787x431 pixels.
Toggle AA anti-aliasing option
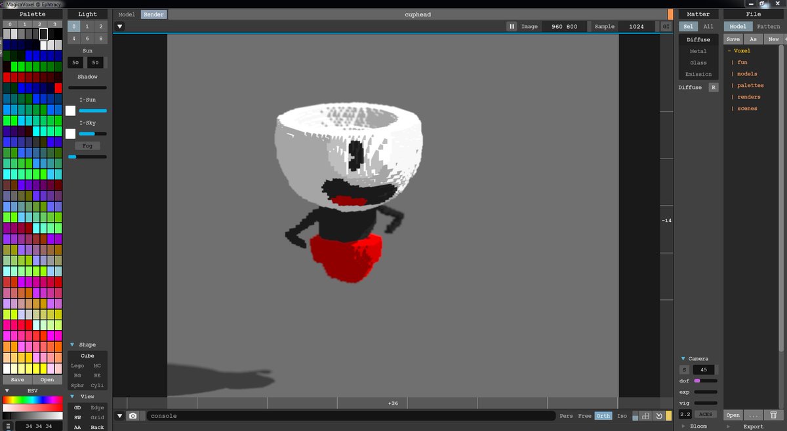coord(77,427)
